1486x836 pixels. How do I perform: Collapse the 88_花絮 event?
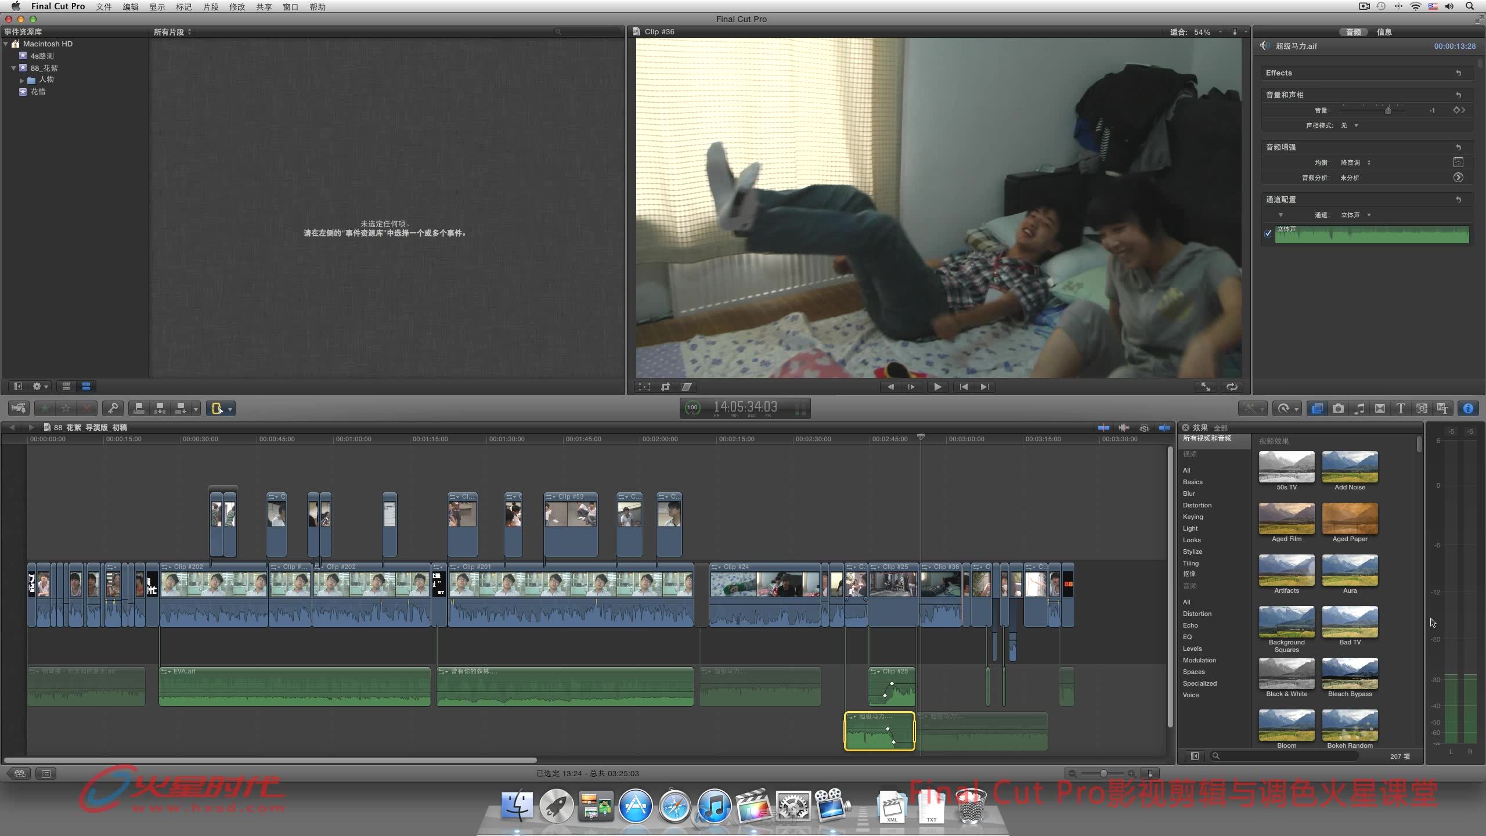pos(13,69)
